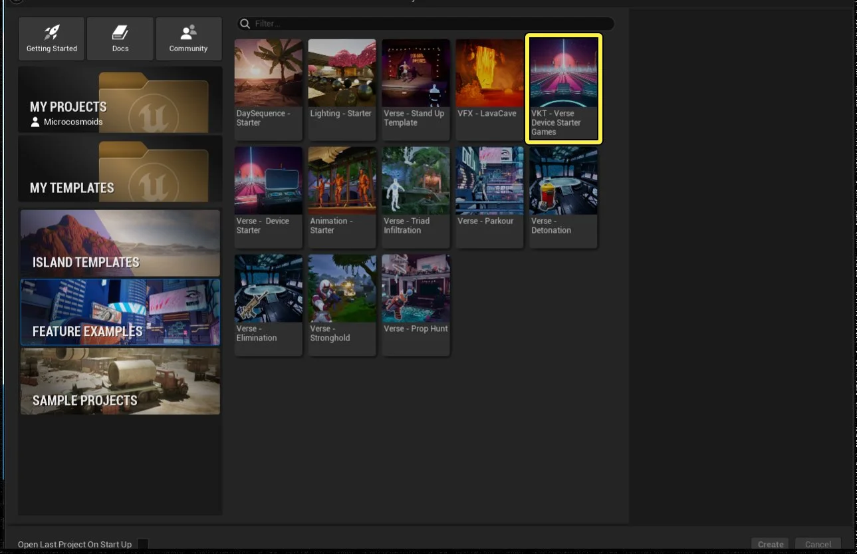Choose the Verse - Stand Up Template
The image size is (857, 554).
coord(416,89)
